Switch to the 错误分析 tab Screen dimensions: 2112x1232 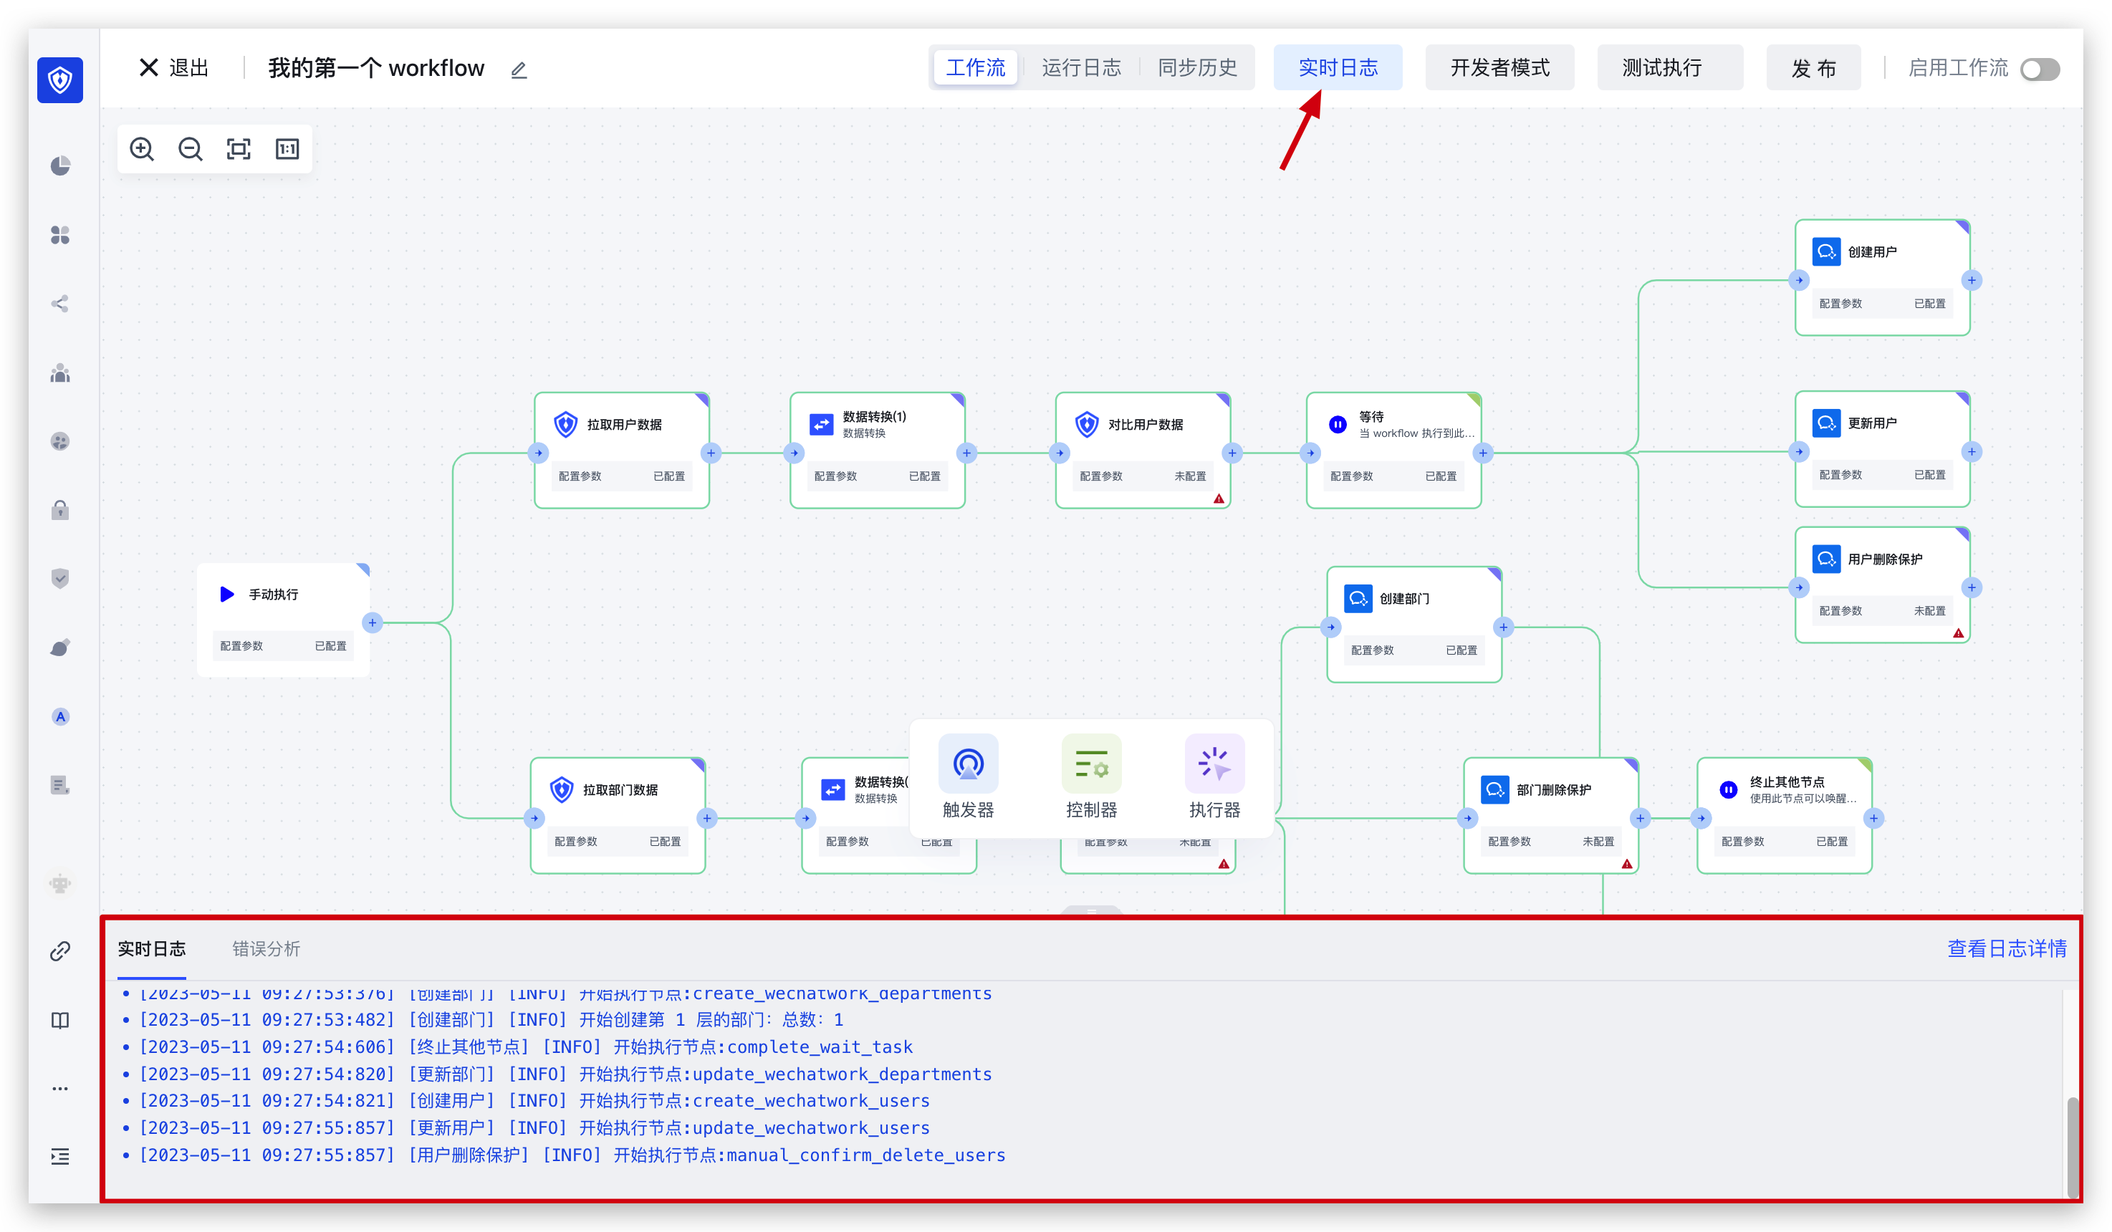click(x=266, y=949)
